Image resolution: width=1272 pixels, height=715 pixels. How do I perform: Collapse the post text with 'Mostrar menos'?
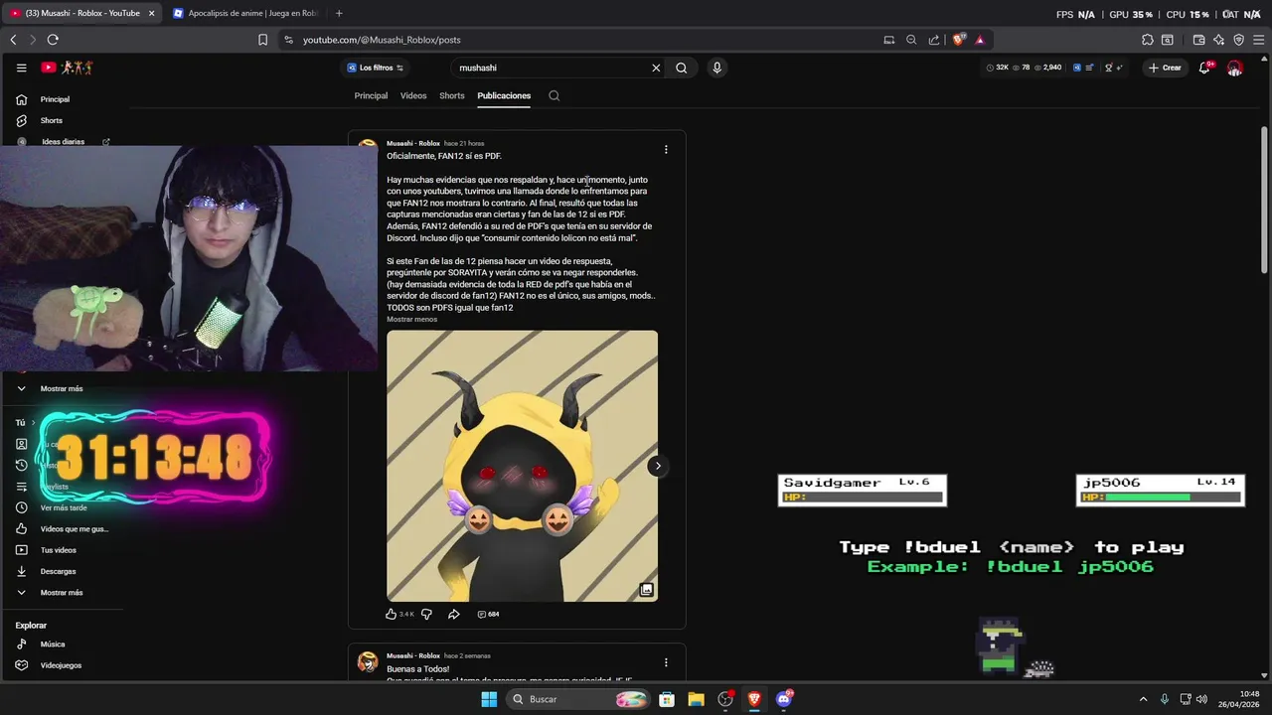(411, 319)
